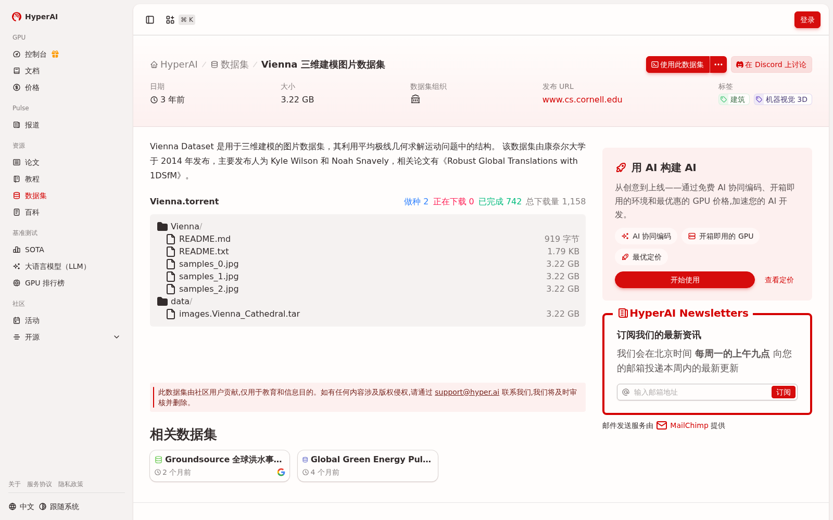The image size is (833, 520).
Task: Click AI 协同编码 chip
Action: (x=646, y=236)
